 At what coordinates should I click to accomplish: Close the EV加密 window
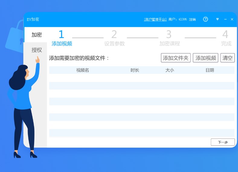(x=232, y=19)
